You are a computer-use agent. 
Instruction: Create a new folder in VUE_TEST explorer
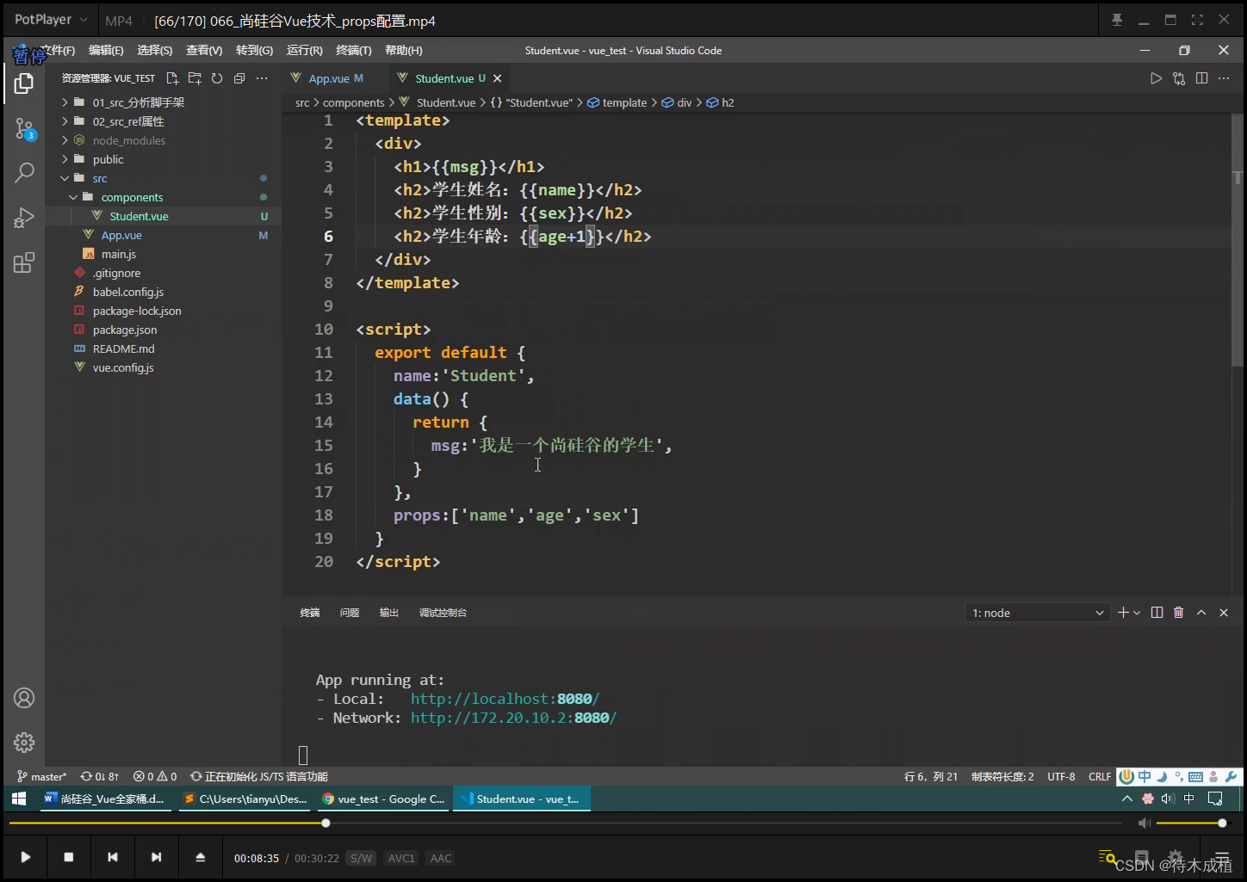[x=195, y=78]
